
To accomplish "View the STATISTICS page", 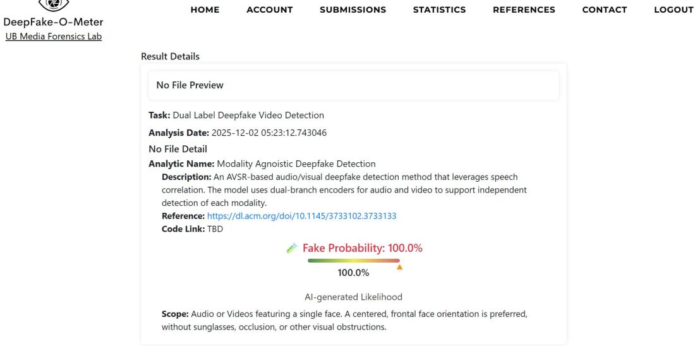I will [x=439, y=9].
